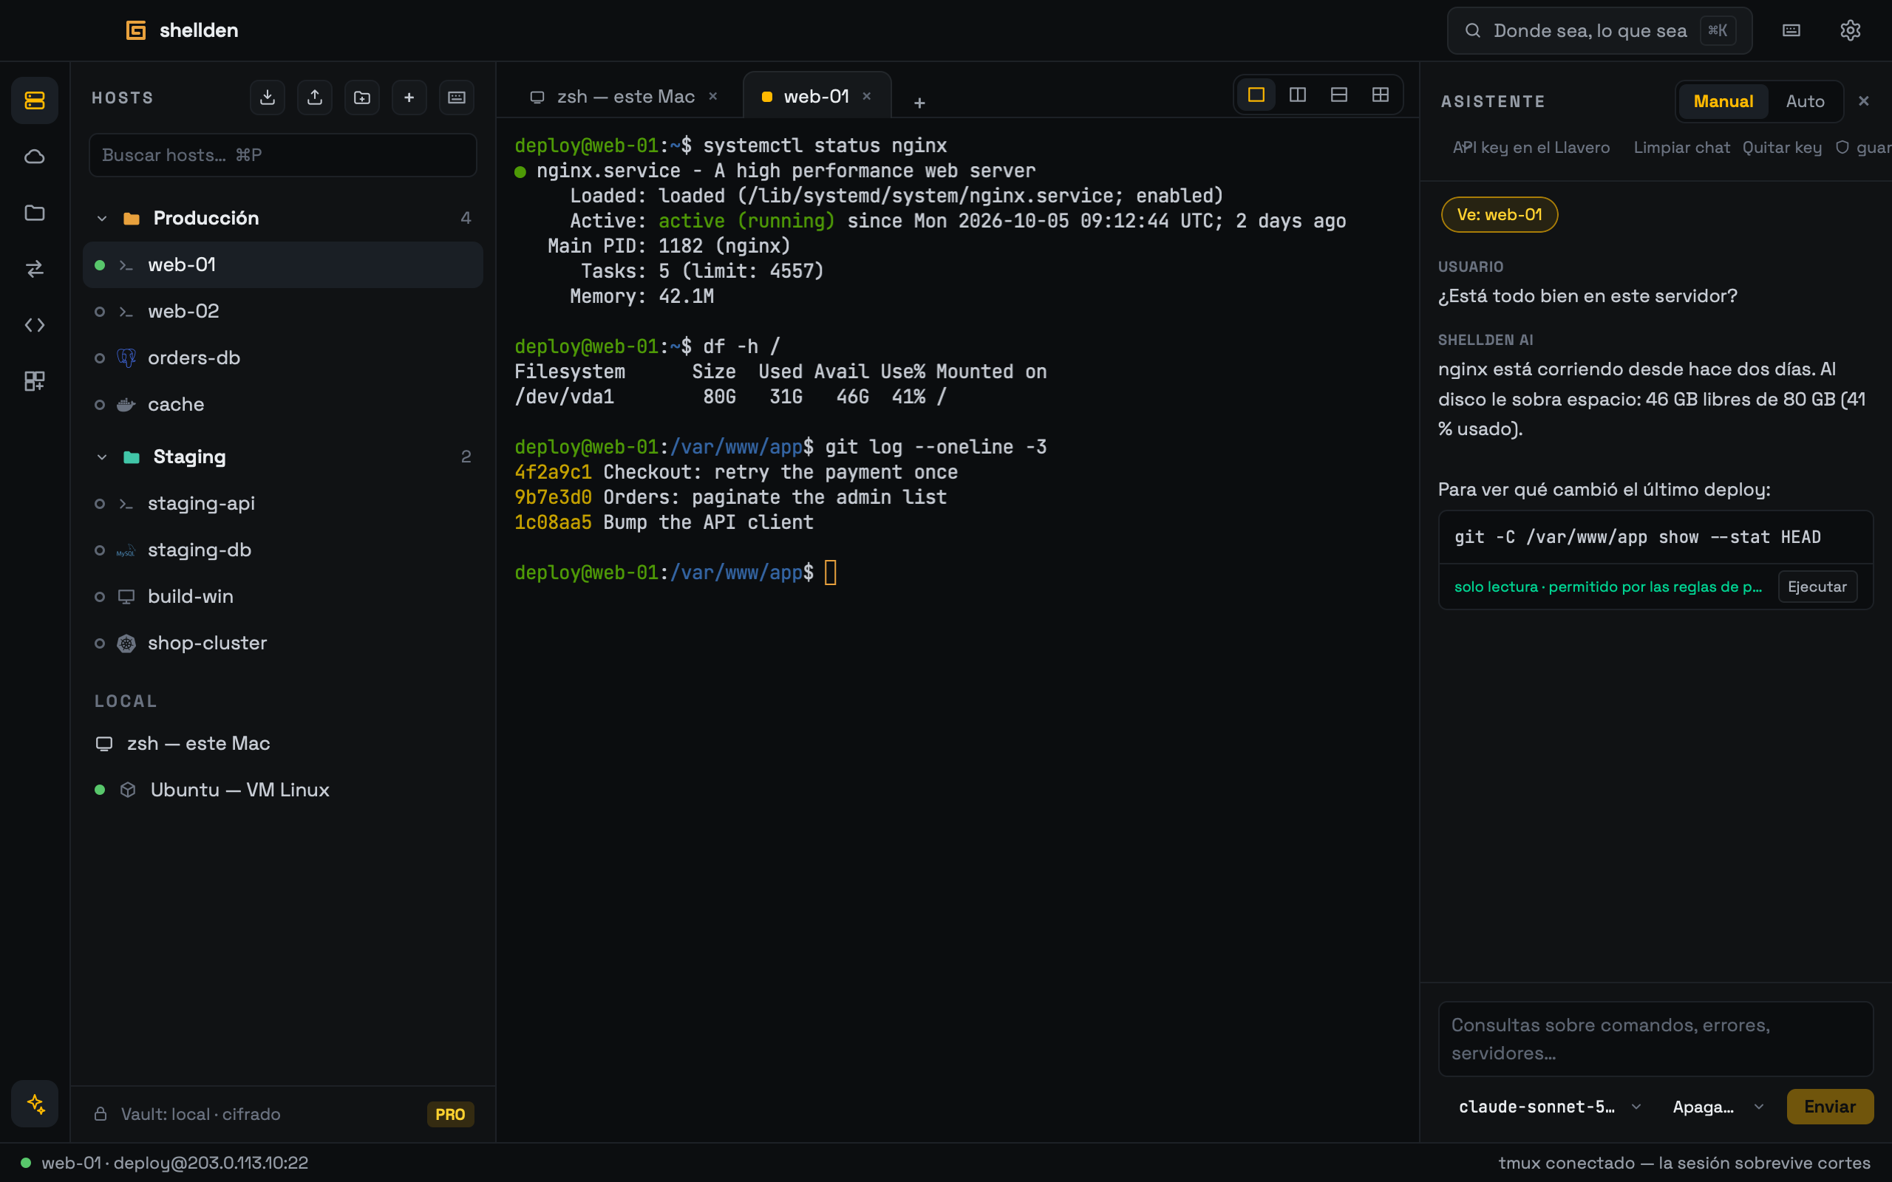This screenshot has width=1892, height=1182.
Task: Click the Ejecutar button
Action: [x=1817, y=587]
